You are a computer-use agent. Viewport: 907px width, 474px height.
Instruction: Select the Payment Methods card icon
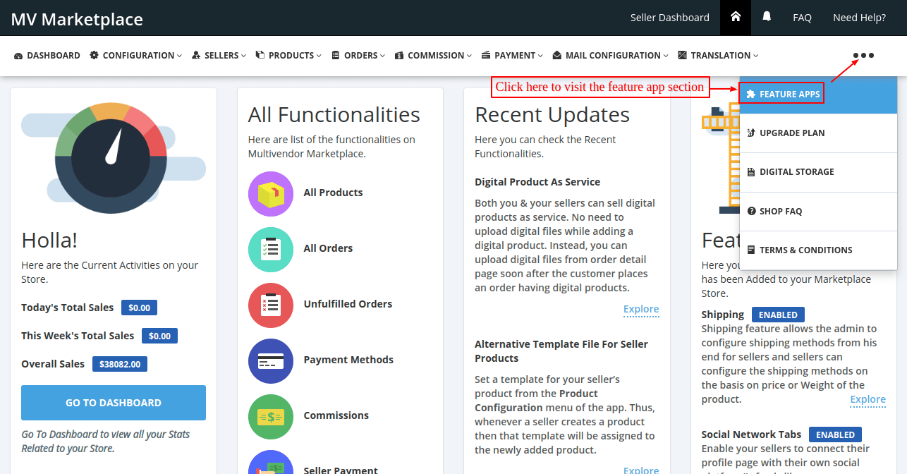click(x=271, y=361)
